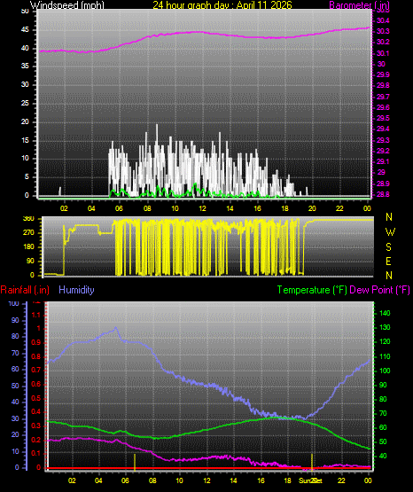The height and width of the screenshot is (492, 413).
Task: Select the 60 humidity axis value
Action: tap(15, 369)
